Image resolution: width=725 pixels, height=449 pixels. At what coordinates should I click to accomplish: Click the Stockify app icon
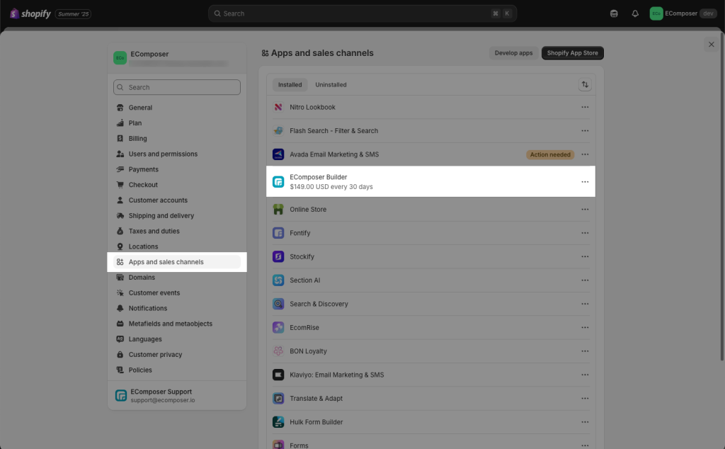click(x=278, y=256)
